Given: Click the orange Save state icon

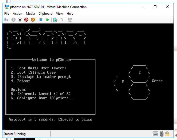Looking at the screenshot, I should pos(33,20).
